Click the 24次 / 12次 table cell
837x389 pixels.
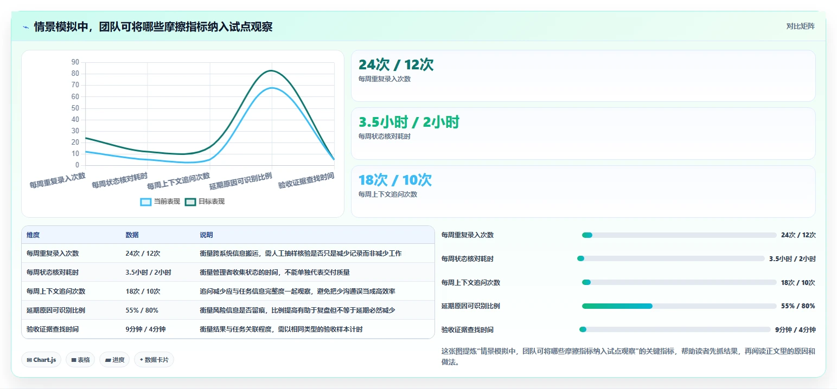(x=143, y=254)
